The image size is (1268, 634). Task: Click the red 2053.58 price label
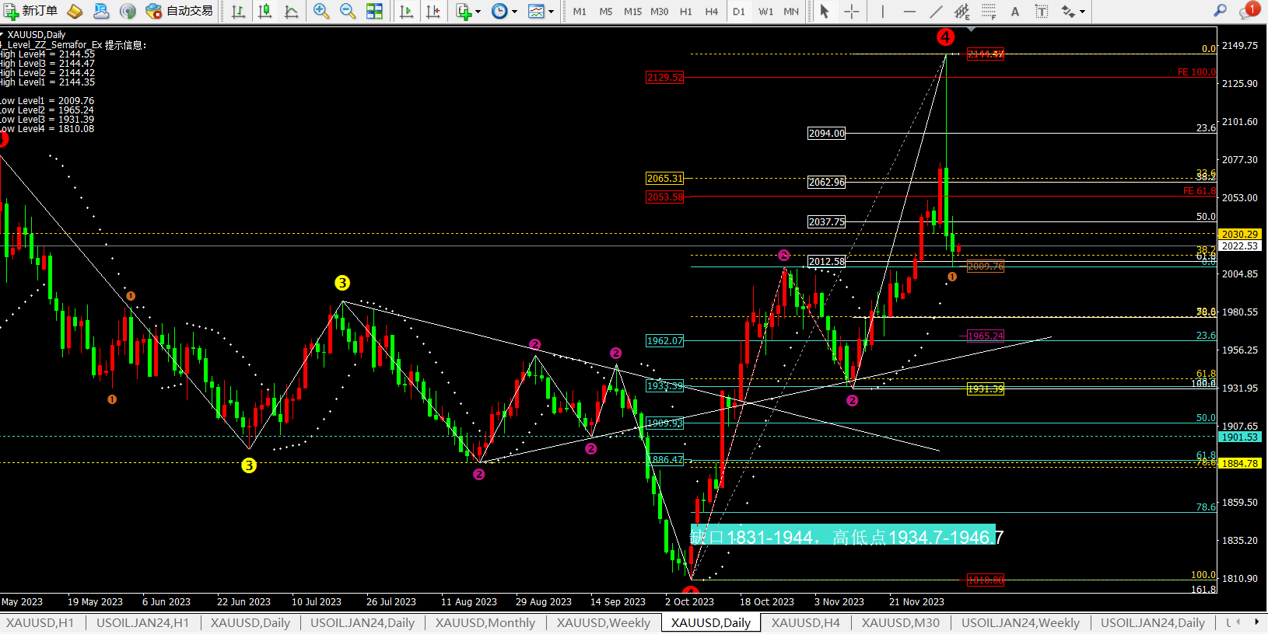(x=665, y=197)
